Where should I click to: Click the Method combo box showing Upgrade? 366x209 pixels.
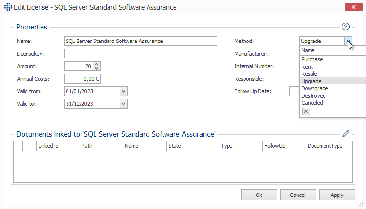point(322,41)
